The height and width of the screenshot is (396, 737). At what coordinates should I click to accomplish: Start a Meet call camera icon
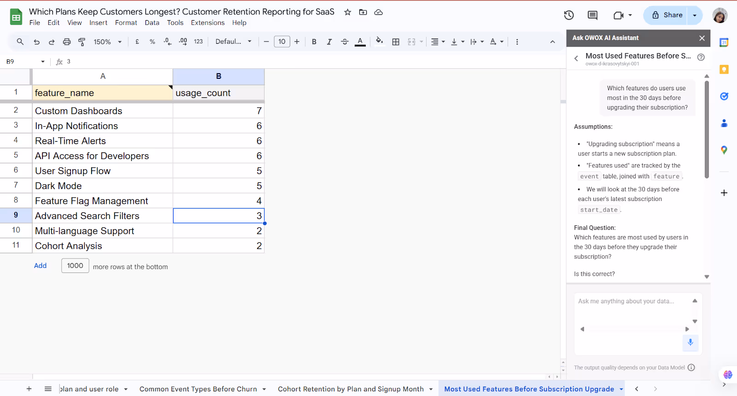click(x=618, y=15)
